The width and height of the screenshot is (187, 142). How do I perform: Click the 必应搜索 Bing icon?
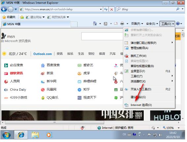click(6, 65)
